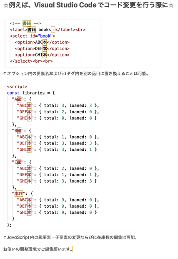Click the select id="book" line
The image size is (178, 259).
tap(33, 36)
